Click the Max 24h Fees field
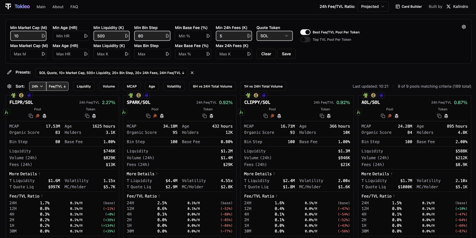 (234, 54)
